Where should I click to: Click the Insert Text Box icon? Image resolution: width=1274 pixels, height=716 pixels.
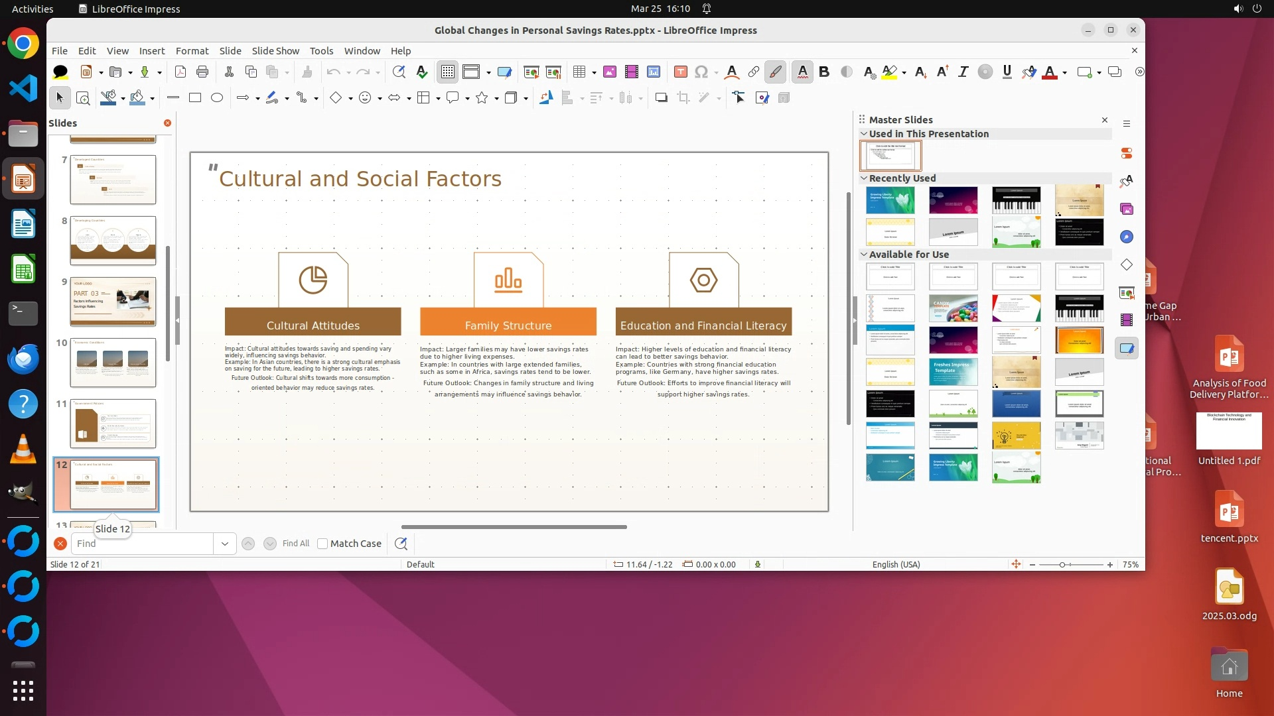680,72
